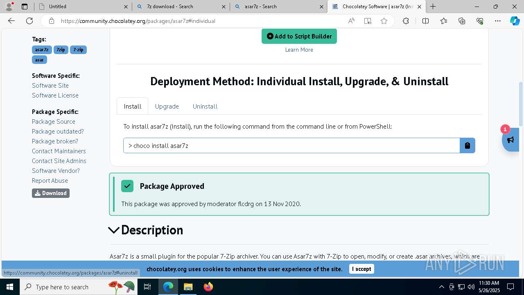This screenshot has width=524, height=295.
Task: Click the browser Back arrow
Action: click(11, 21)
